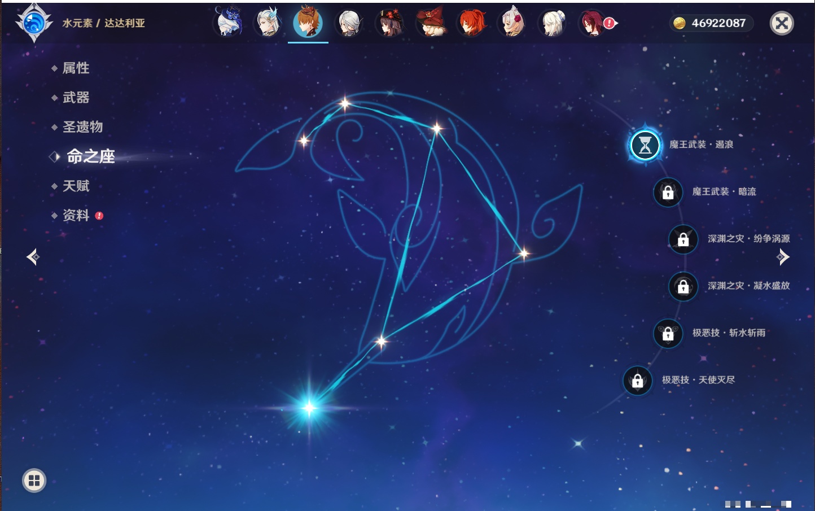The image size is (815, 511).
Task: Select Furina's character avatar
Action: pos(228,23)
